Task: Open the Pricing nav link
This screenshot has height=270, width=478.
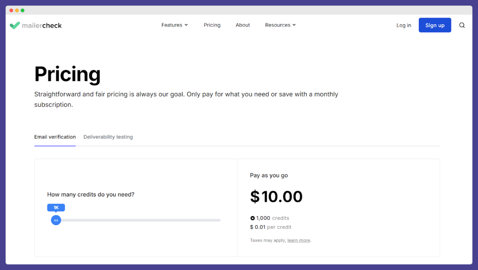Action: (212, 25)
